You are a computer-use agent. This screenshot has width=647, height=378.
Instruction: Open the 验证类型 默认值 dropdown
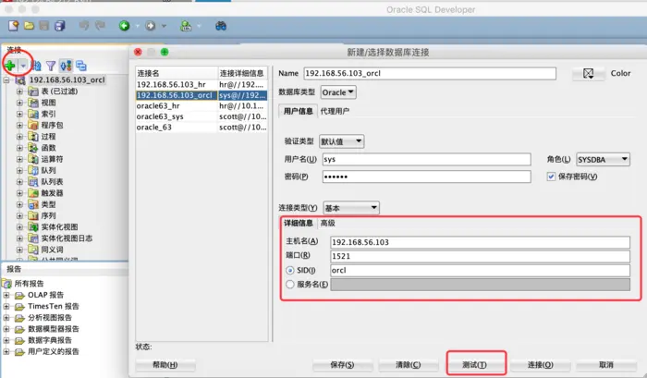point(342,142)
